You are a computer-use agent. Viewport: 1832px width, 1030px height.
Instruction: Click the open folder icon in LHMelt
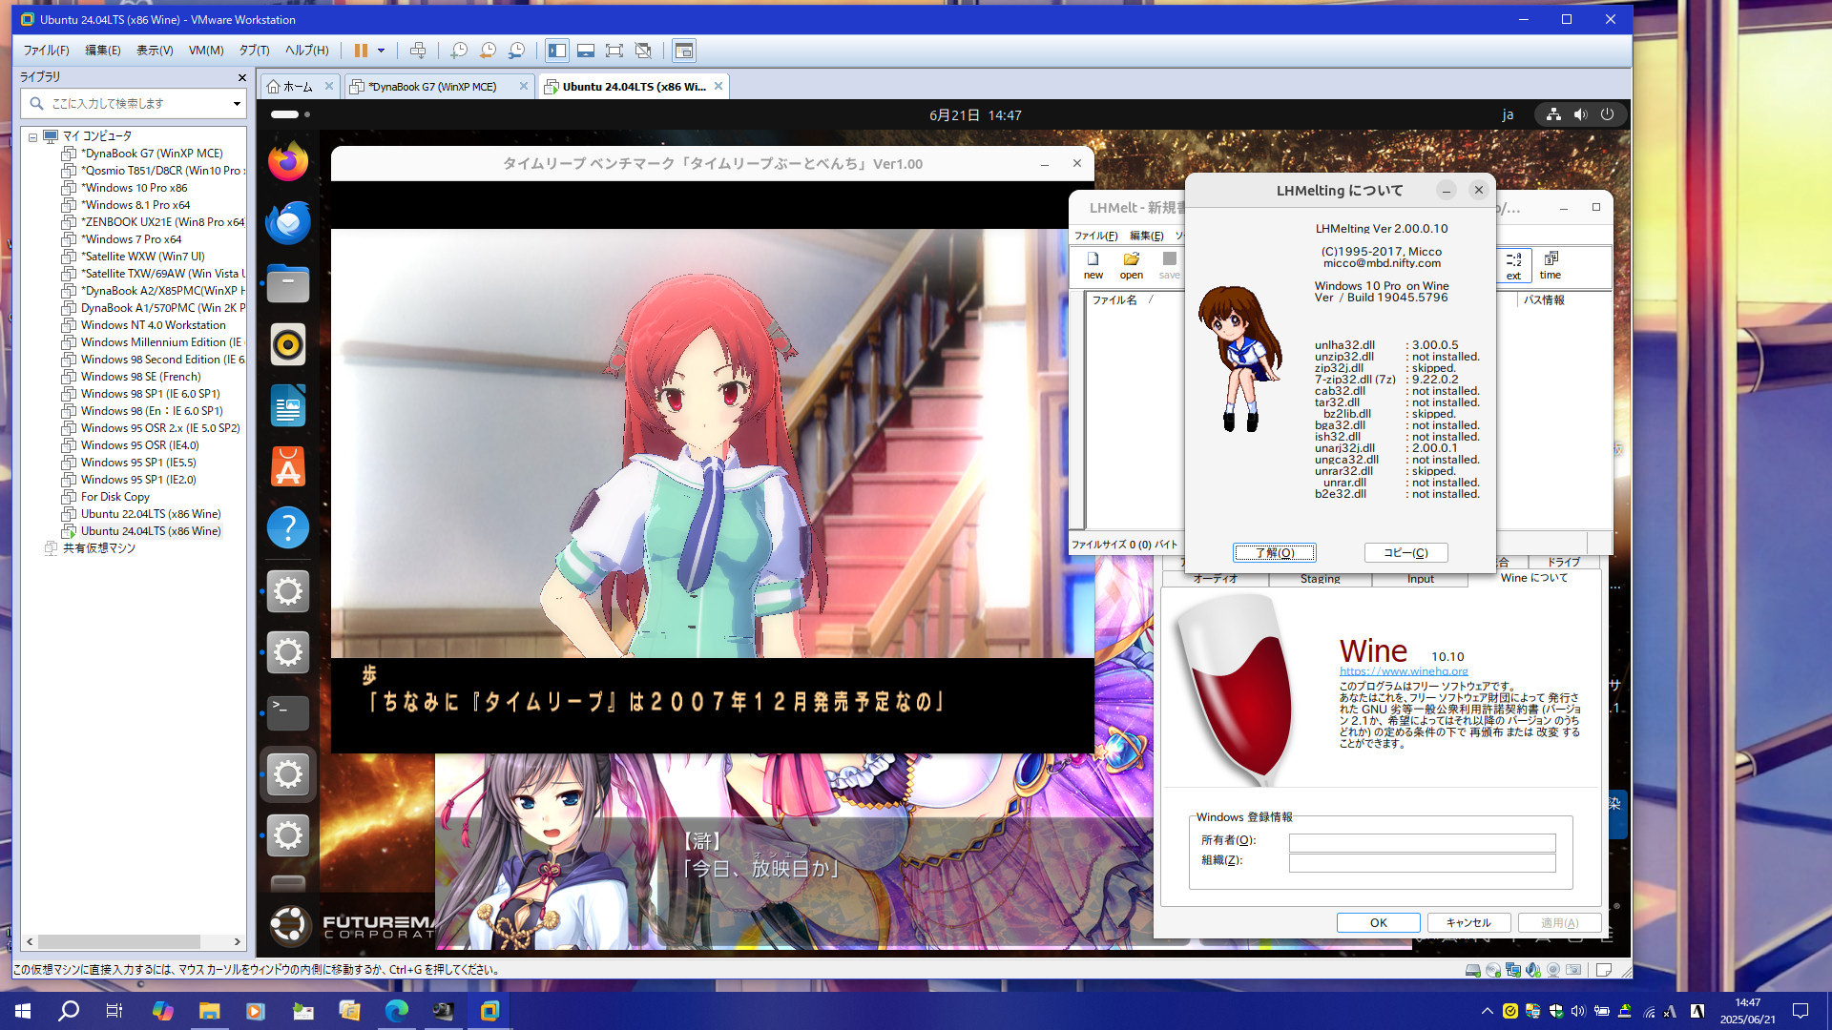coord(1132,265)
